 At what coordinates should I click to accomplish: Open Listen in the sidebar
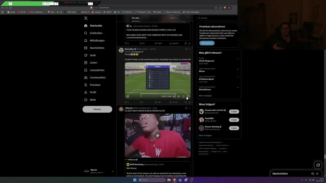coord(90,63)
